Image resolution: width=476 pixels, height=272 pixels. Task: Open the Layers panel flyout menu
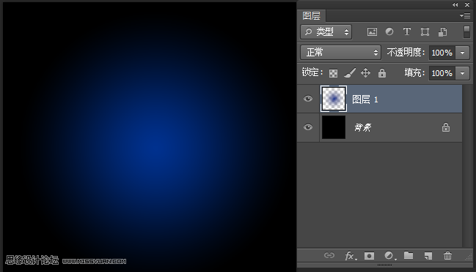tap(465, 15)
